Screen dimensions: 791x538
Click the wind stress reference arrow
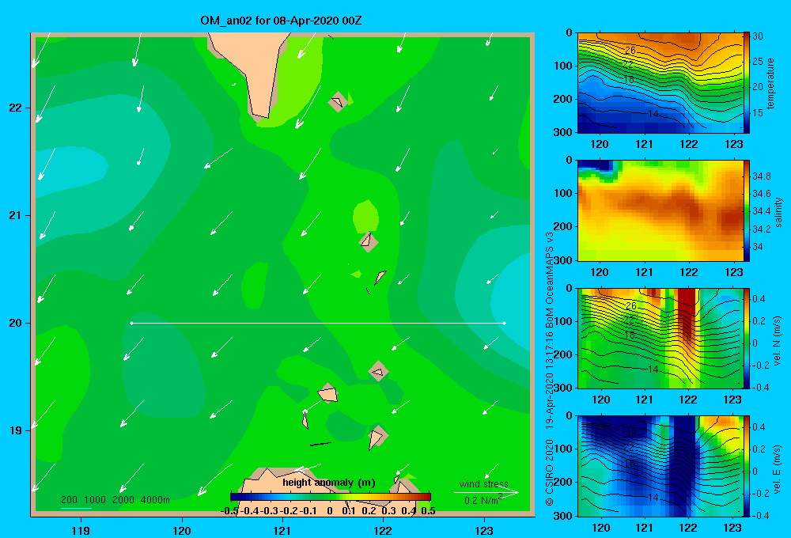(x=486, y=492)
